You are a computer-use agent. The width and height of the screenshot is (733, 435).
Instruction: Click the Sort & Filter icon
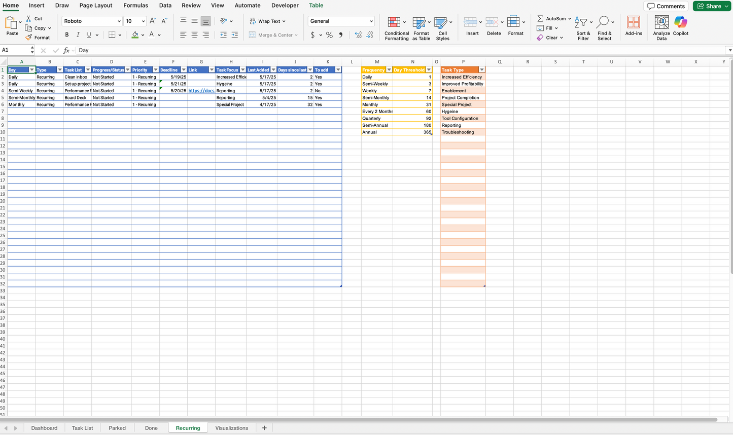pos(581,23)
